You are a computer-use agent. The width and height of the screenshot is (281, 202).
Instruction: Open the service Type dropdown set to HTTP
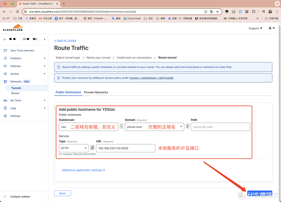73,148
